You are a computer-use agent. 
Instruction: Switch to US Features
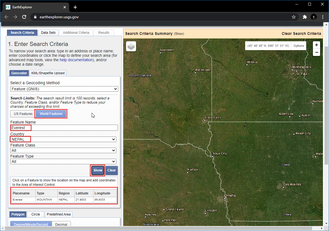23,114
